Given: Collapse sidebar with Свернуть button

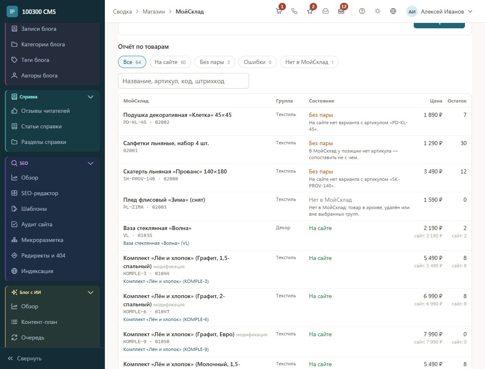Looking at the screenshot, I should pos(25,358).
